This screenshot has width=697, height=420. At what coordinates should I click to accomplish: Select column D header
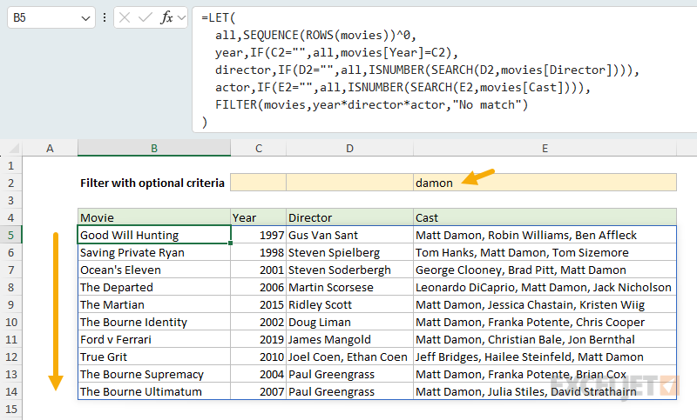[349, 148]
